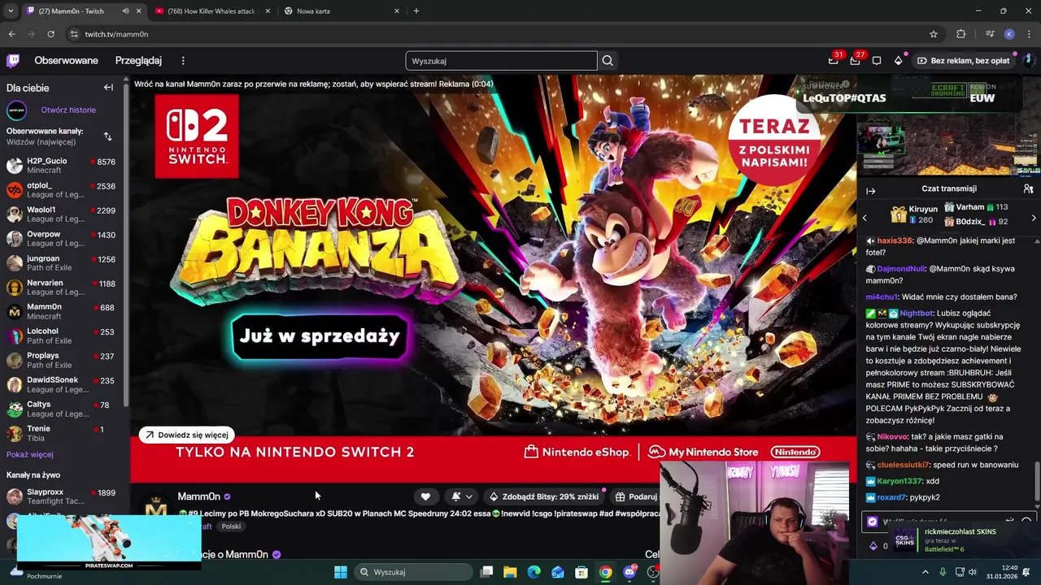Viewport: 1041px width, 585px height.
Task: Open Prime loot inbox with 31 badge
Action: point(834,60)
